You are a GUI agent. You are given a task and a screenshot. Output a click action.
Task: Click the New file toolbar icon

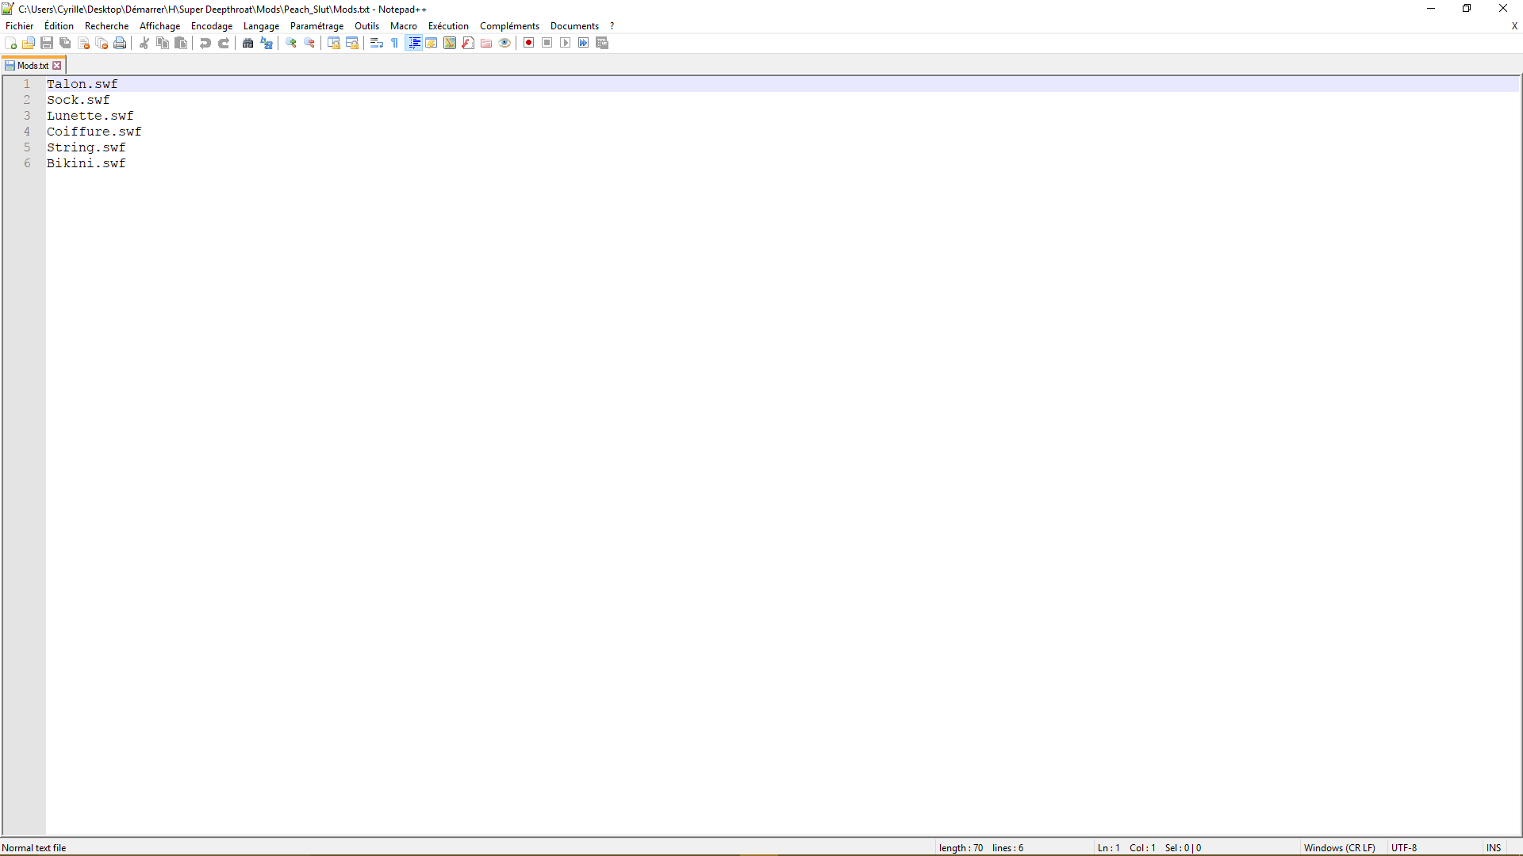click(x=10, y=43)
